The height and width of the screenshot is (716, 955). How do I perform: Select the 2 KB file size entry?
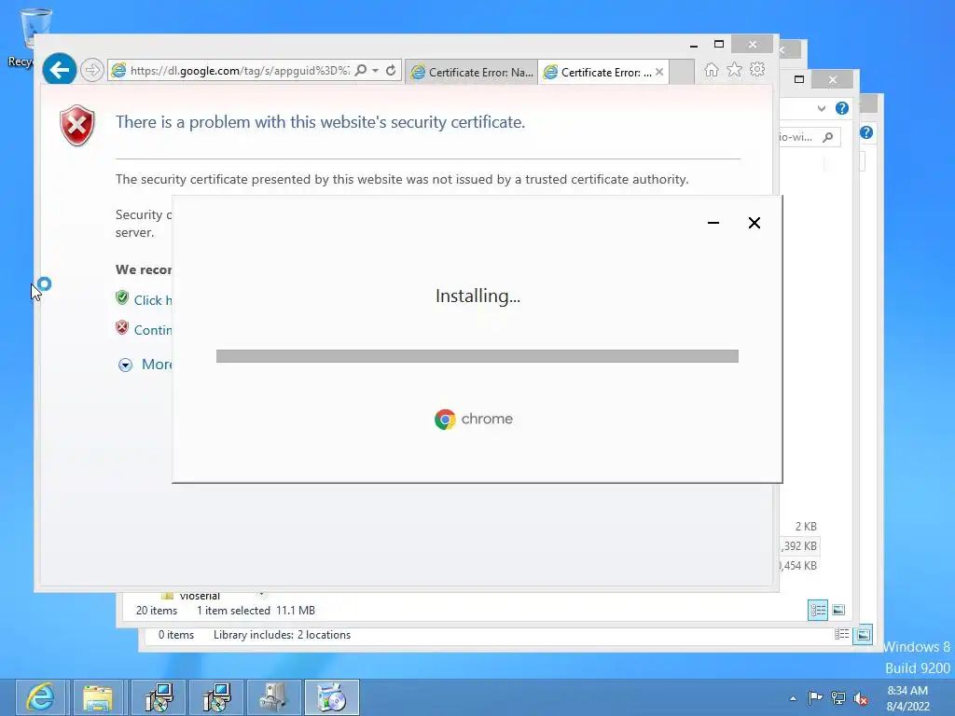click(805, 527)
